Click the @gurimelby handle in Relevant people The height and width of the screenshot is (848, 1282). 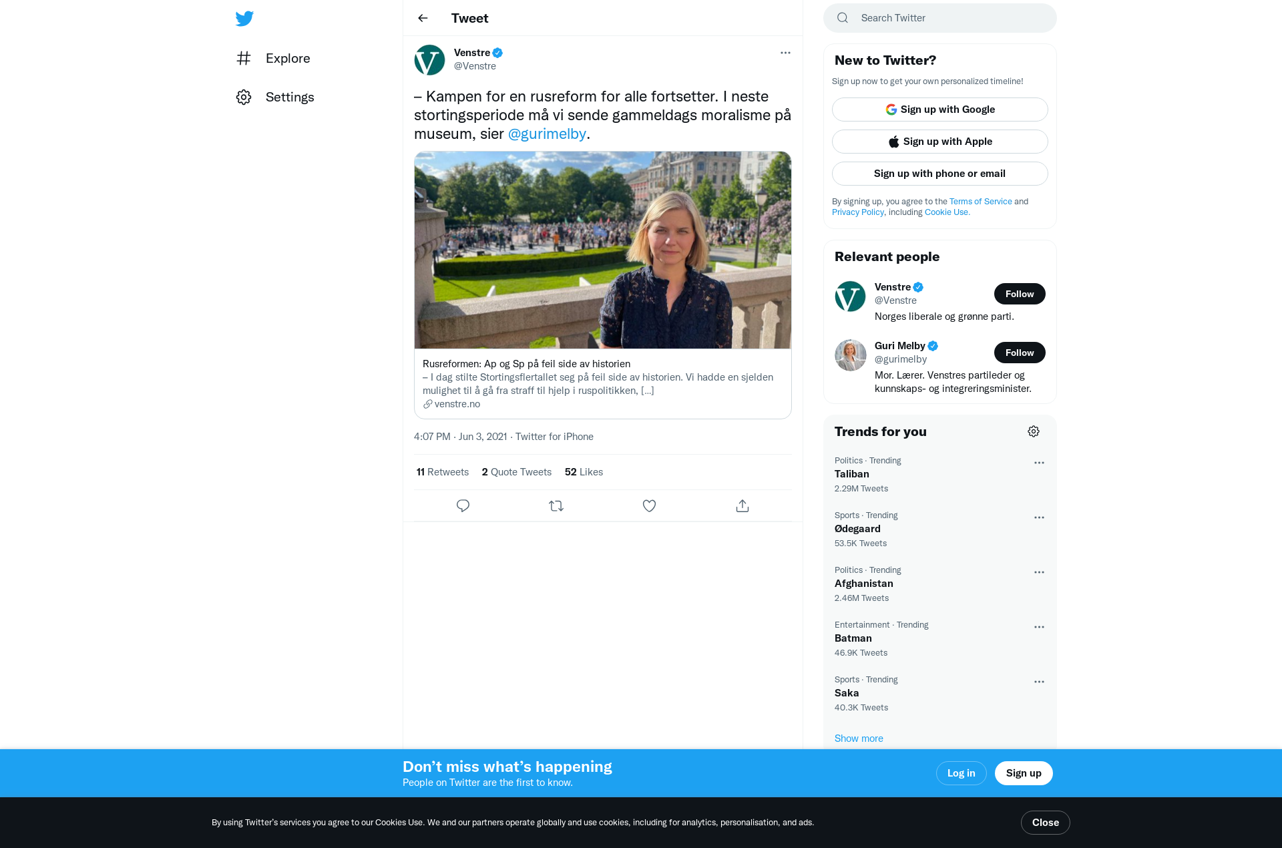coord(901,359)
